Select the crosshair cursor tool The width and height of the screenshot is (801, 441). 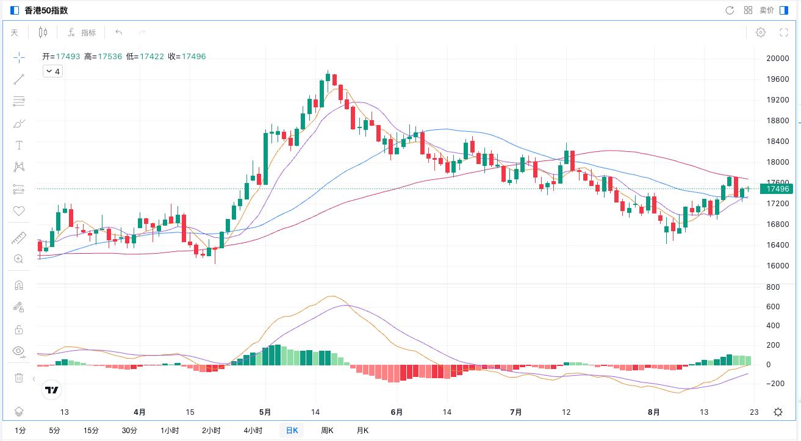coord(19,57)
